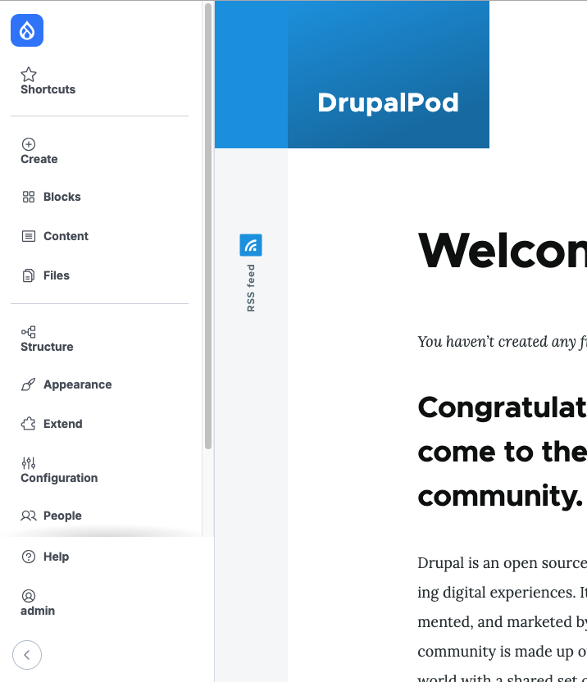The width and height of the screenshot is (587, 682).
Task: Click the DrupalPod site name link
Action: 388,103
